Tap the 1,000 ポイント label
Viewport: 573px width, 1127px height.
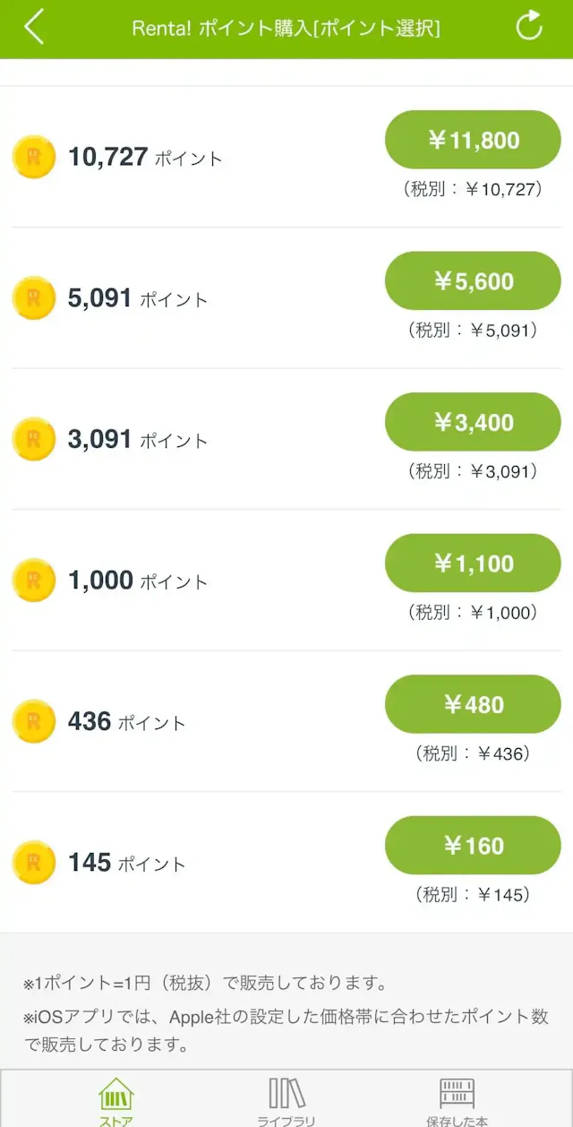point(138,581)
